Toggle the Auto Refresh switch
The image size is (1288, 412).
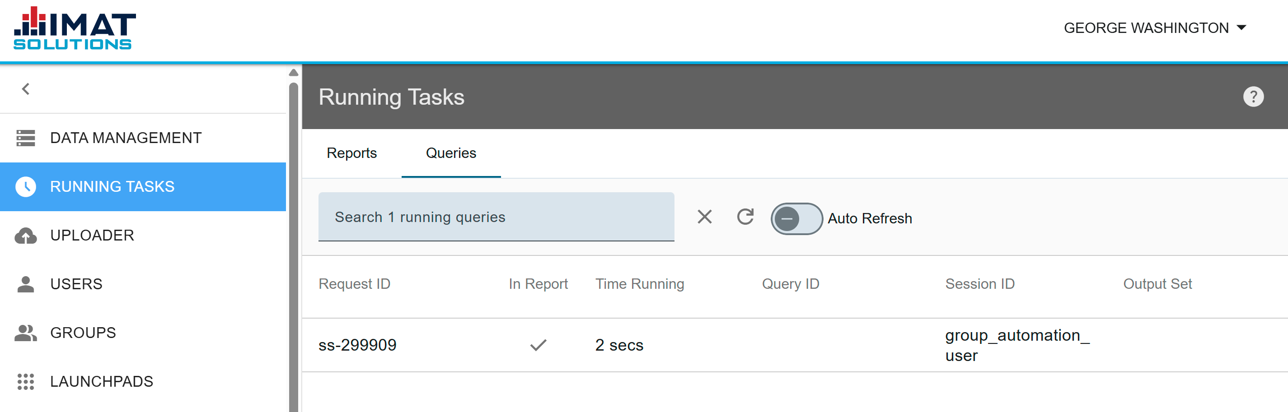click(x=796, y=219)
